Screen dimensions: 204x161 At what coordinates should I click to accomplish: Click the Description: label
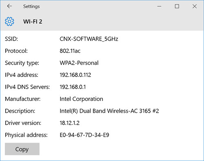(x=20, y=111)
